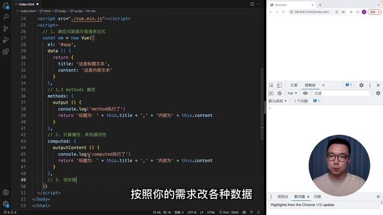383x215 pixels.
Task: Toggle the DevTools device toolbar
Action: coord(279,85)
